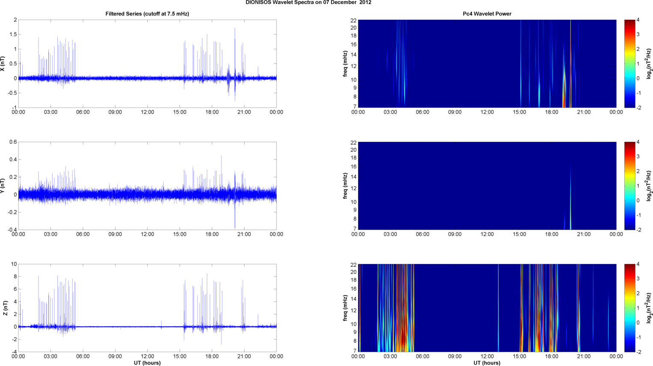
Task: Click the 'Y (nT)' vertical axis label
Action: click(x=3, y=186)
